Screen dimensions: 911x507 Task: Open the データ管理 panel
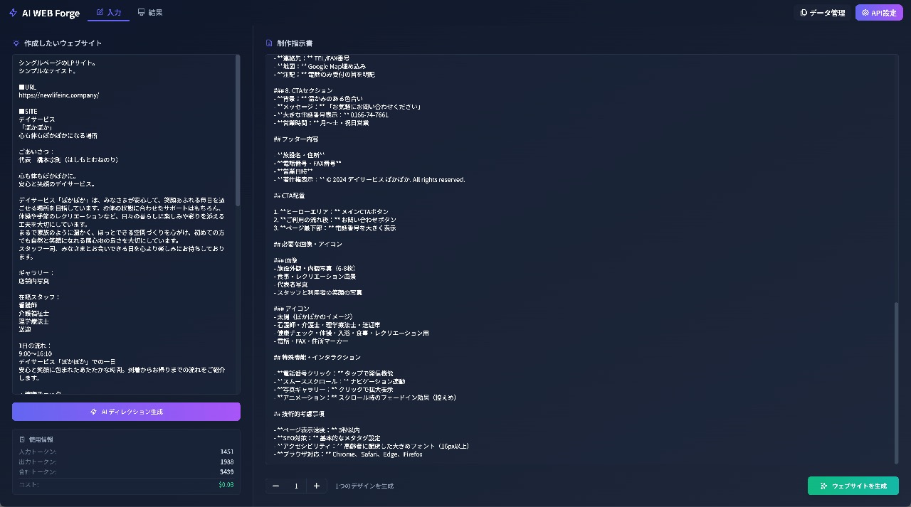[x=823, y=12]
